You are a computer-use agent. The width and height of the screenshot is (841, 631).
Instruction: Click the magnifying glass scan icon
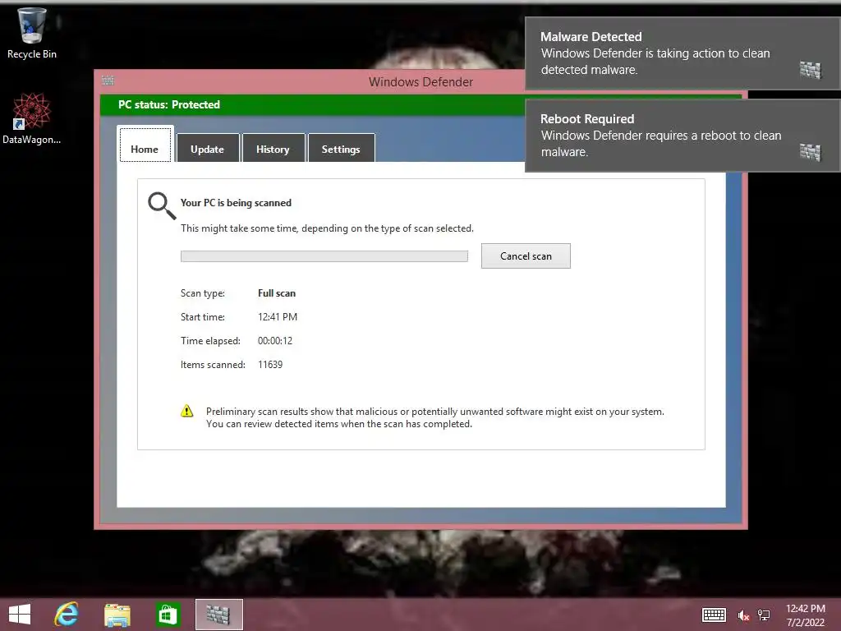(x=162, y=205)
